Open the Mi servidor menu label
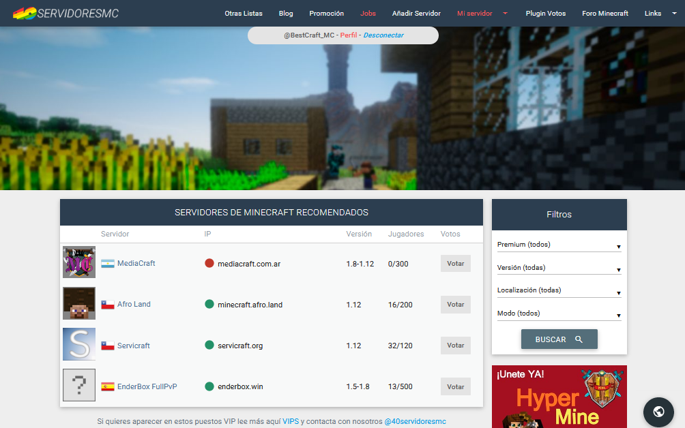Viewport: 685px width, 428px height. pos(474,14)
